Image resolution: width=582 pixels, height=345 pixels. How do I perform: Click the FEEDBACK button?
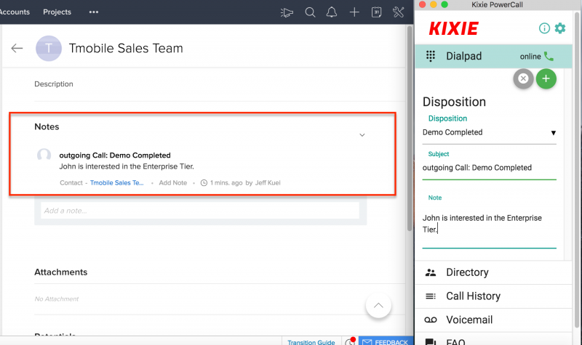pyautogui.click(x=386, y=341)
